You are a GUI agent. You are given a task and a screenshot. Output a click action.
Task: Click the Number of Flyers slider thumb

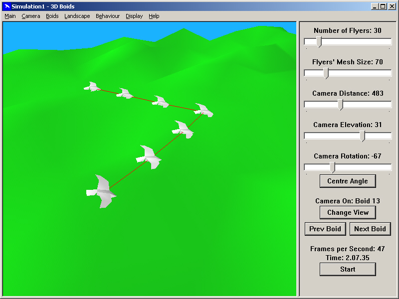click(x=319, y=42)
